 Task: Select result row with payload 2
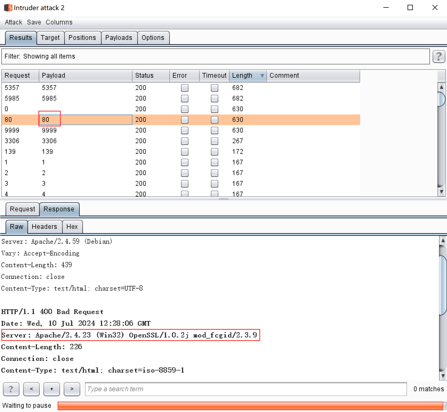tap(181, 173)
